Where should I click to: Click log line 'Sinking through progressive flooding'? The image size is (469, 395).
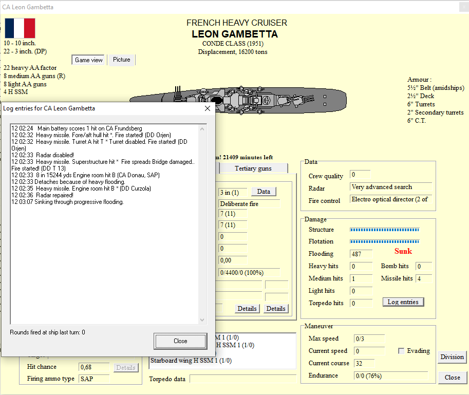pyautogui.click(x=67, y=202)
